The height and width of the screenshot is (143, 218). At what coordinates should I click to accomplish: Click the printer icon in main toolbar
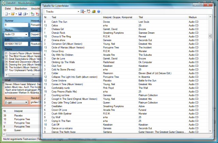pyautogui.click(x=25, y=14)
